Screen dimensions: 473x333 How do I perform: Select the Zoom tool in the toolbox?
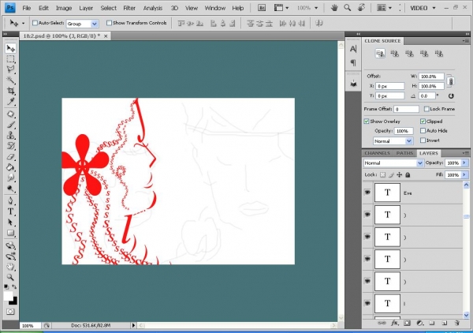coord(11,277)
